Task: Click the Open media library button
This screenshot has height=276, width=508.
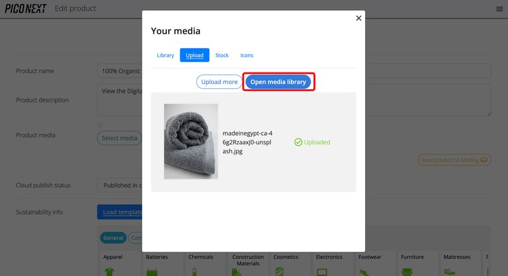Action: pyautogui.click(x=278, y=82)
